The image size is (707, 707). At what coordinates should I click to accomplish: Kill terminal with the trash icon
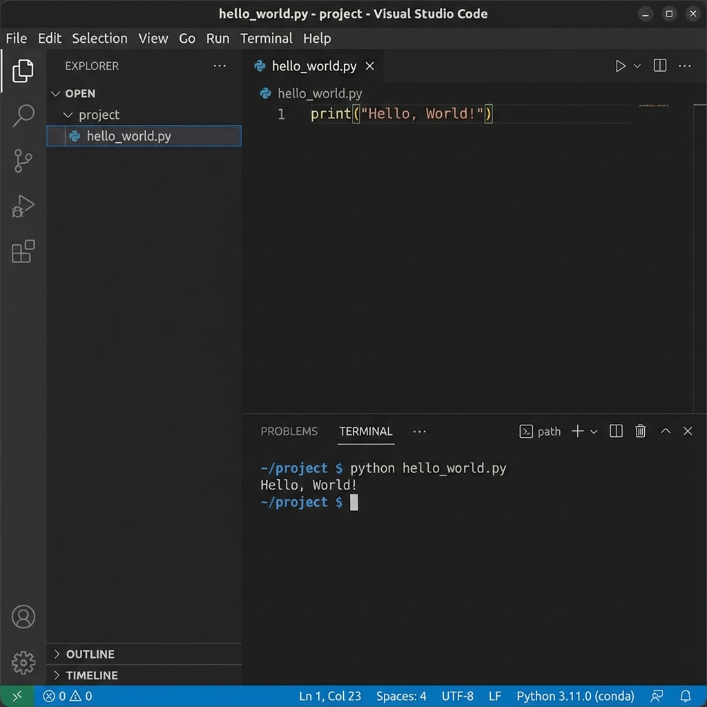(x=640, y=431)
